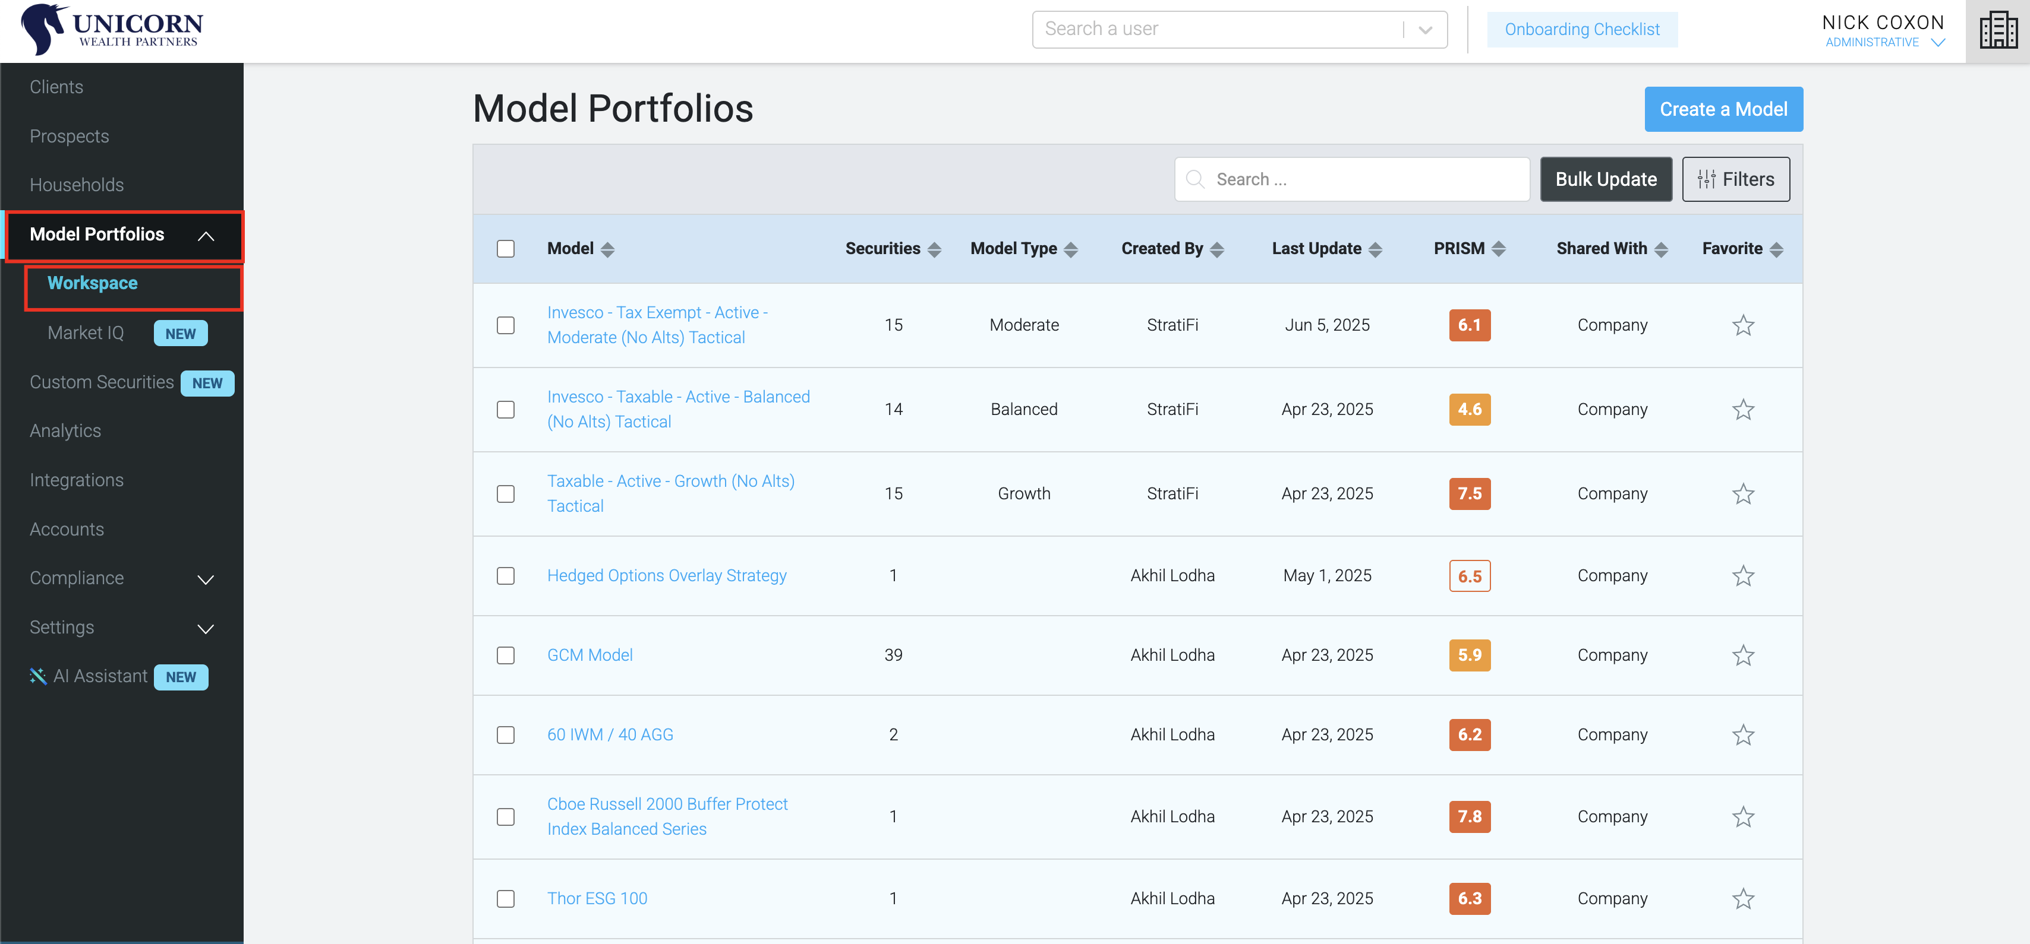This screenshot has height=944, width=2030.
Task: Open the Thor ESG 100 model link
Action: pos(597,898)
